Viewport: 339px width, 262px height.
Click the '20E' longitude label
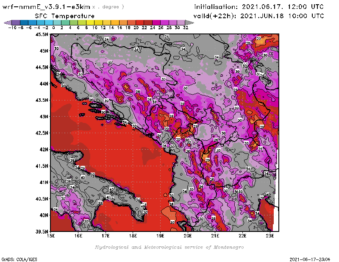pos(188,236)
